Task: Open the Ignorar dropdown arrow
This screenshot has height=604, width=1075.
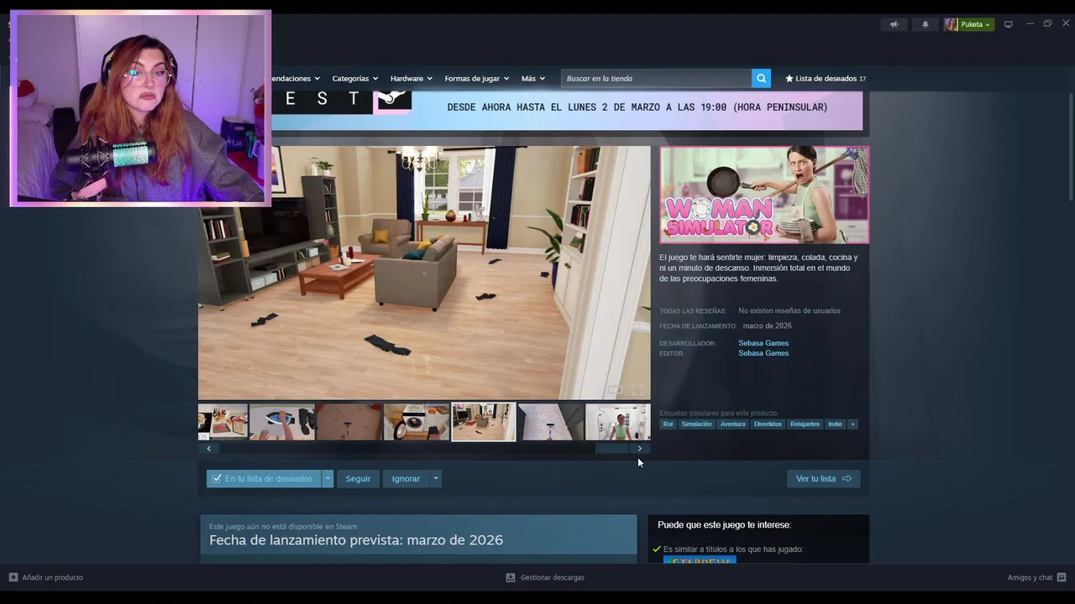Action: pos(435,478)
